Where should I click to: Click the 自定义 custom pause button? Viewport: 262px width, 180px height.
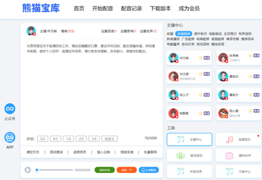pyautogui.click(x=110, y=139)
